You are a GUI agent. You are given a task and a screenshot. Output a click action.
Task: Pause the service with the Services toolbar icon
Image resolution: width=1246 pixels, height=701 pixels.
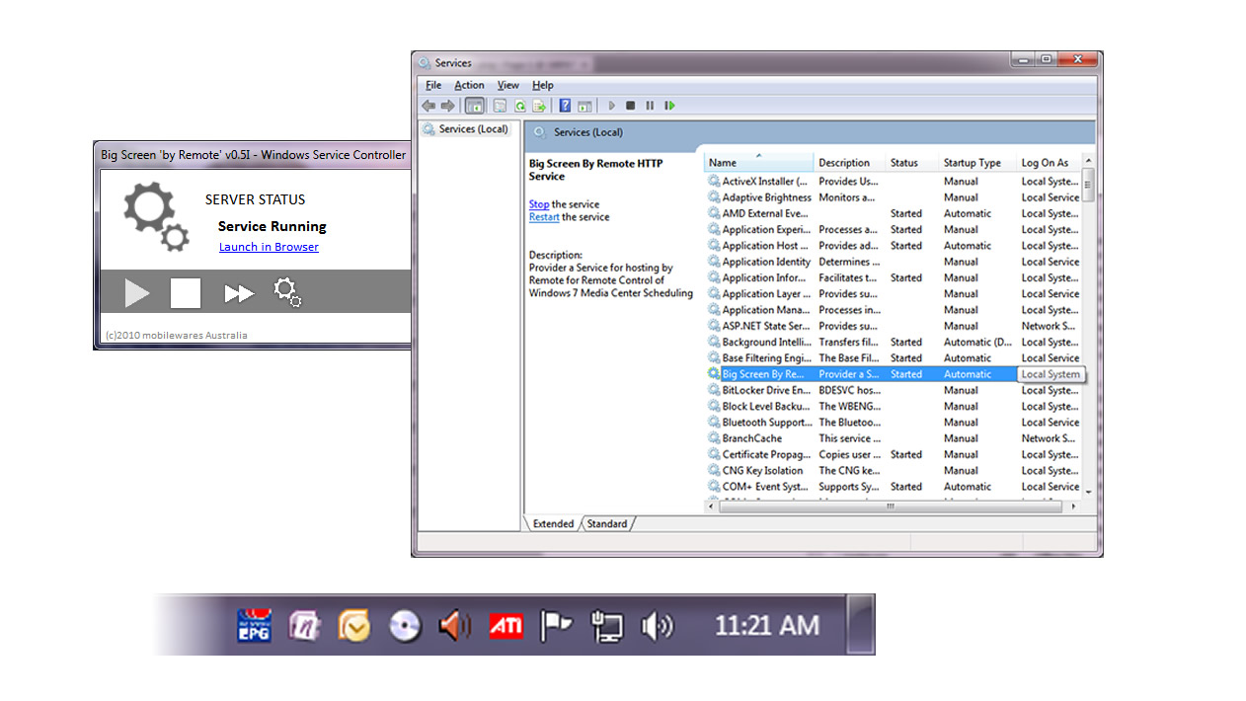[x=650, y=106]
